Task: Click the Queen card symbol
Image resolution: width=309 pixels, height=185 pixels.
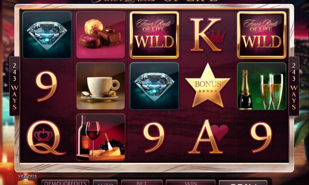Action: click(x=46, y=138)
